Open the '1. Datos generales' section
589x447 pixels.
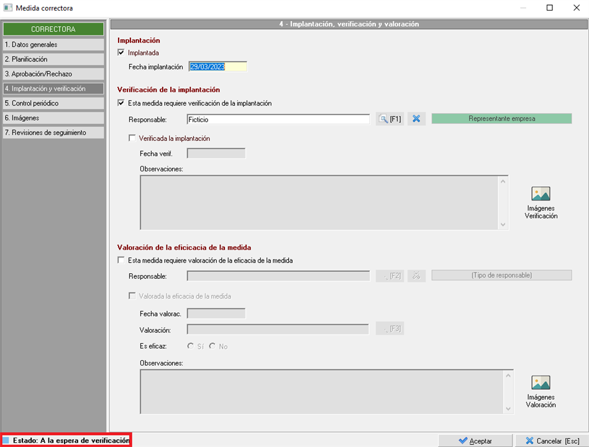[x=53, y=45]
